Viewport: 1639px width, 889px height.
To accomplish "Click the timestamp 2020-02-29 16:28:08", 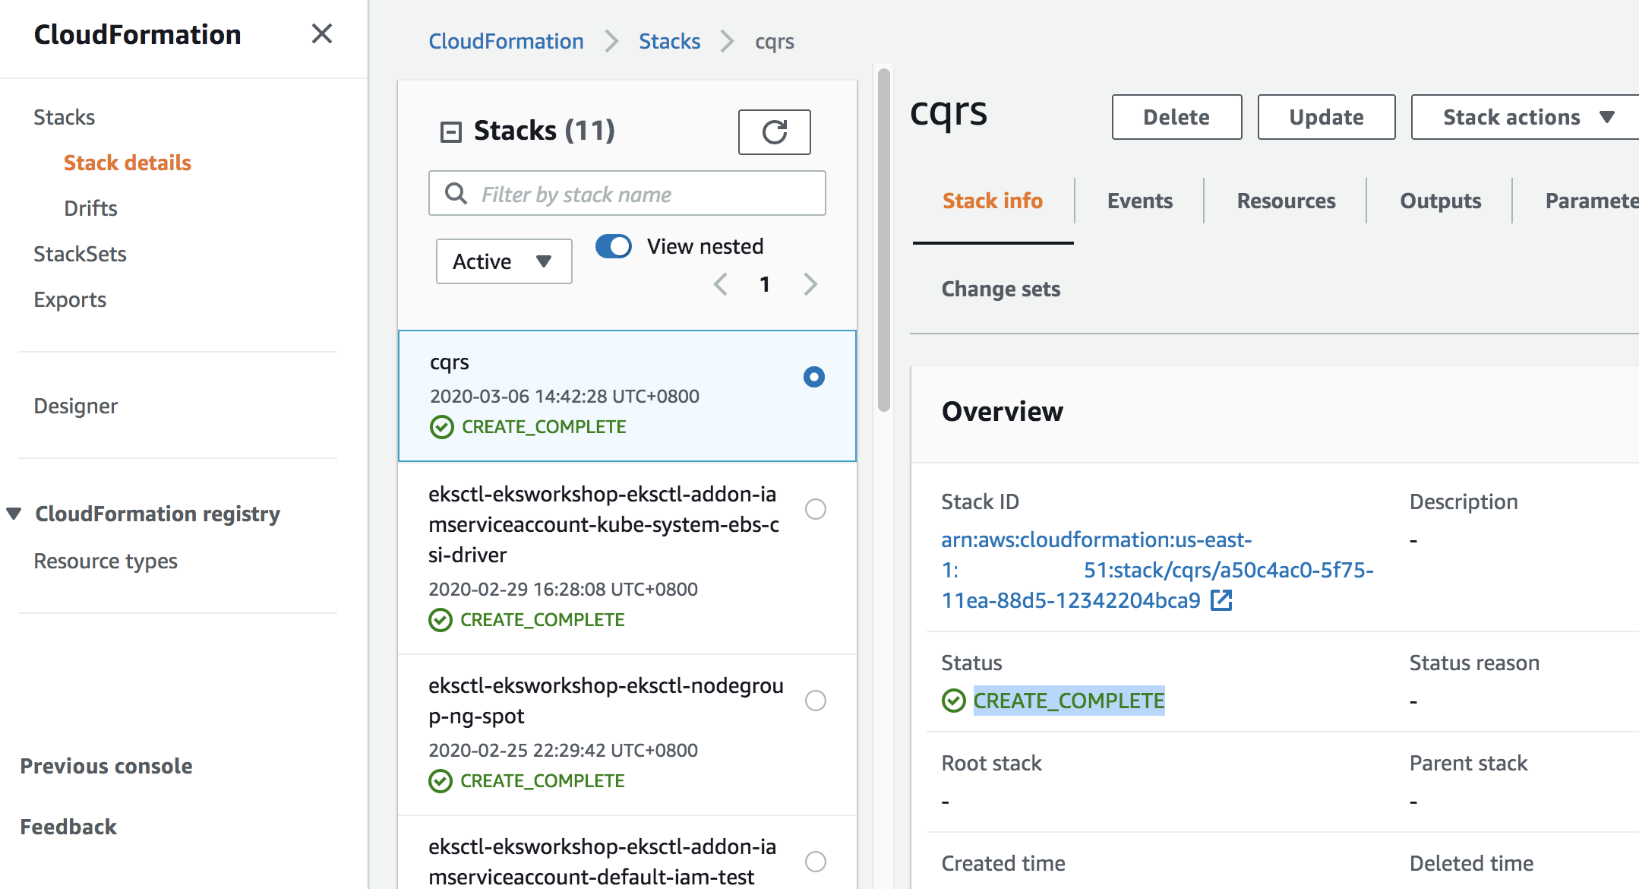I will (563, 589).
